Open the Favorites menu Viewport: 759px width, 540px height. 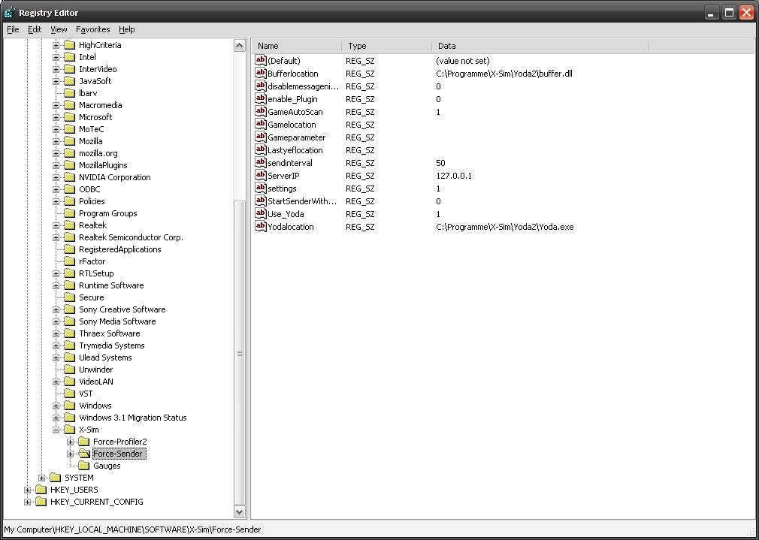tap(92, 29)
